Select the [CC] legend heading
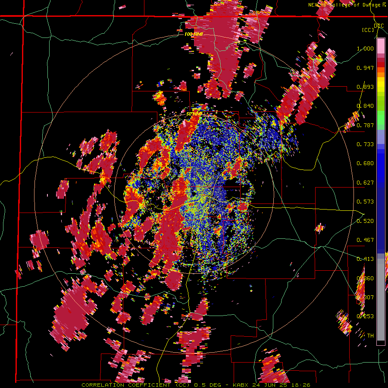The image size is (388, 388). (x=368, y=30)
